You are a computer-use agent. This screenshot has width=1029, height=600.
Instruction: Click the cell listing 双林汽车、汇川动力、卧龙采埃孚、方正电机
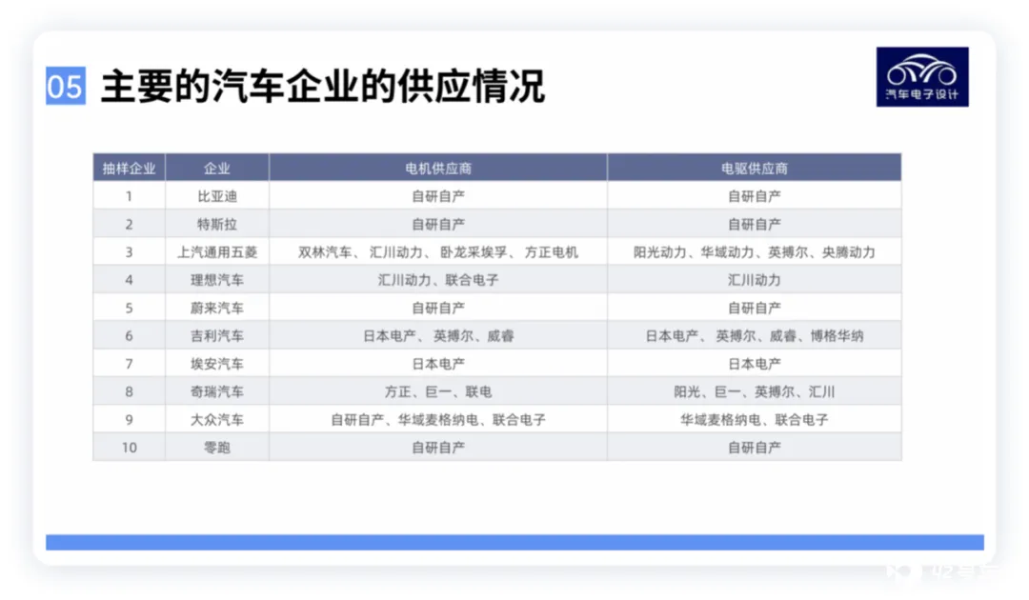[x=438, y=251]
